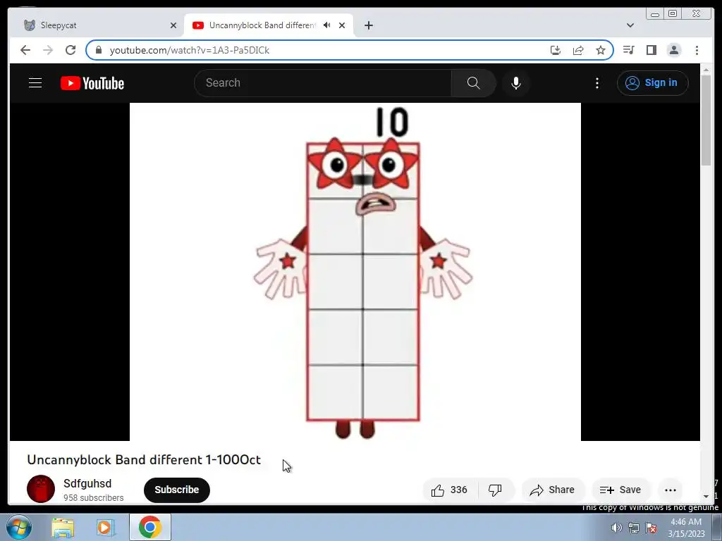Bookmark this page with the star icon

[601, 50]
